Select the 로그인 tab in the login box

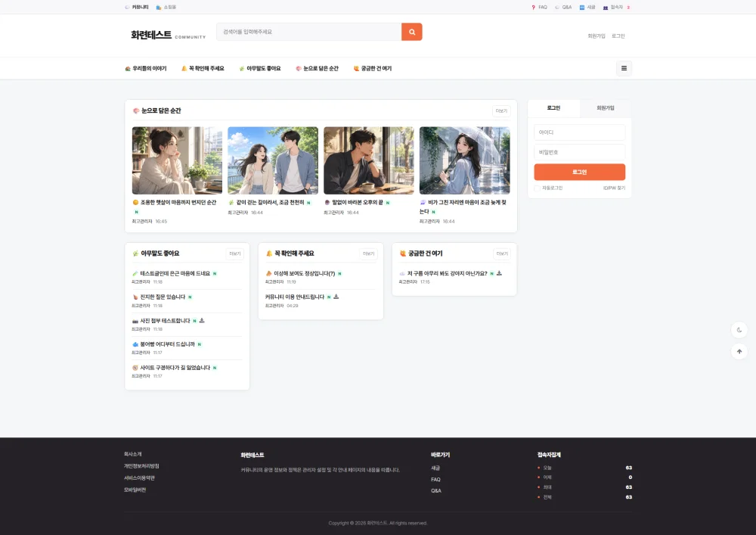[x=554, y=108]
